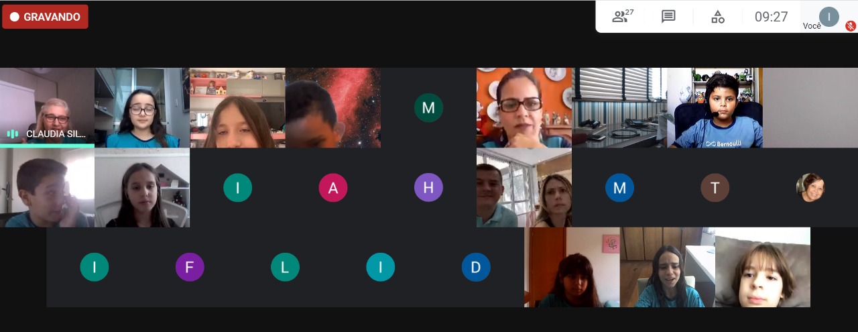Select the green L participant avatar

[x=285, y=267]
